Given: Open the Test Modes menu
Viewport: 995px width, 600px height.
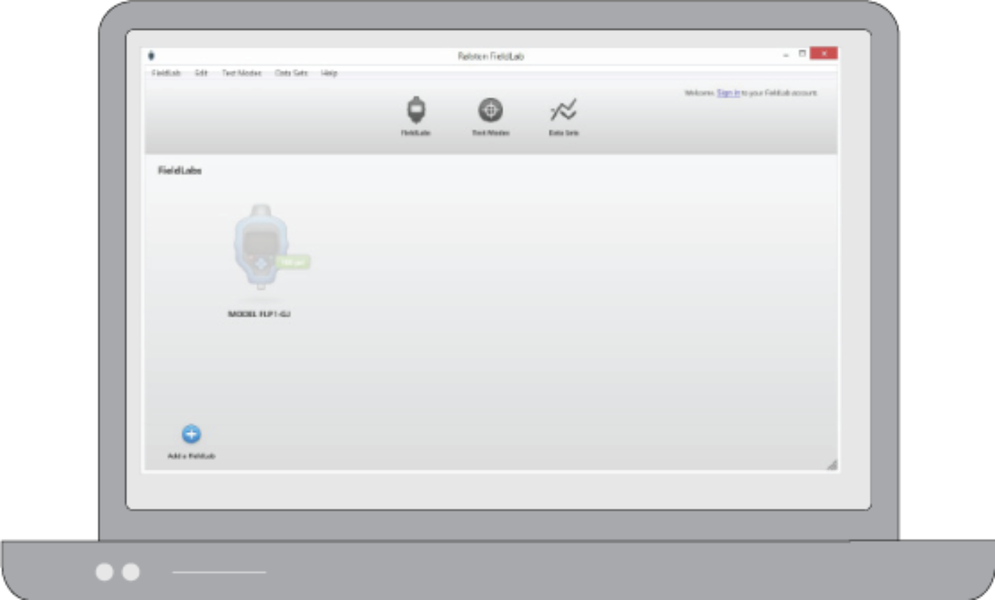Looking at the screenshot, I should (241, 73).
